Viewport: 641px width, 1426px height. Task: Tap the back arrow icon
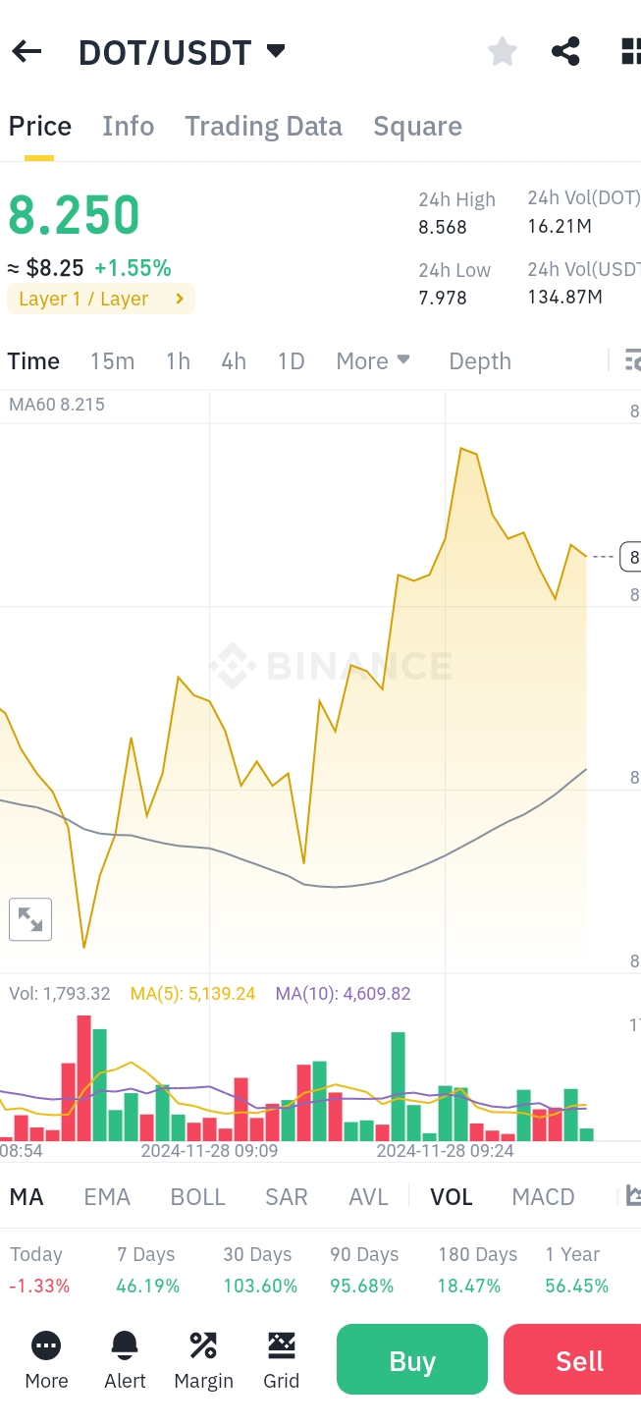[x=27, y=52]
